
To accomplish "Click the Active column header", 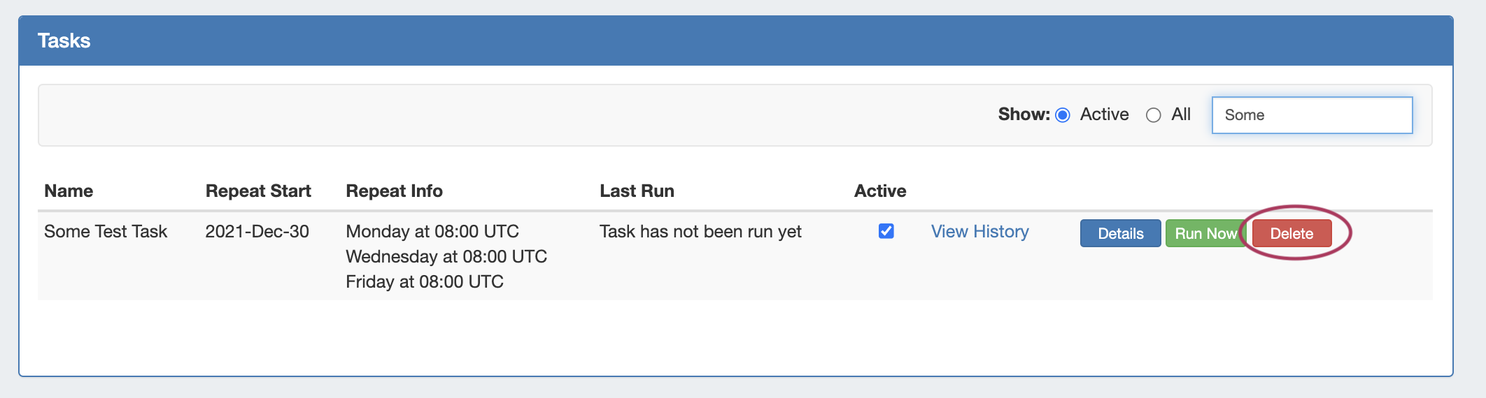I will point(879,191).
